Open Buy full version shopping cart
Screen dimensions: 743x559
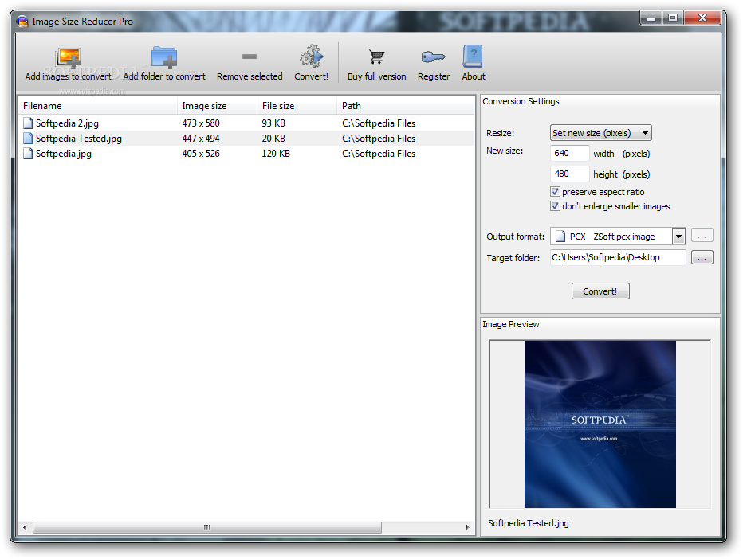[377, 57]
